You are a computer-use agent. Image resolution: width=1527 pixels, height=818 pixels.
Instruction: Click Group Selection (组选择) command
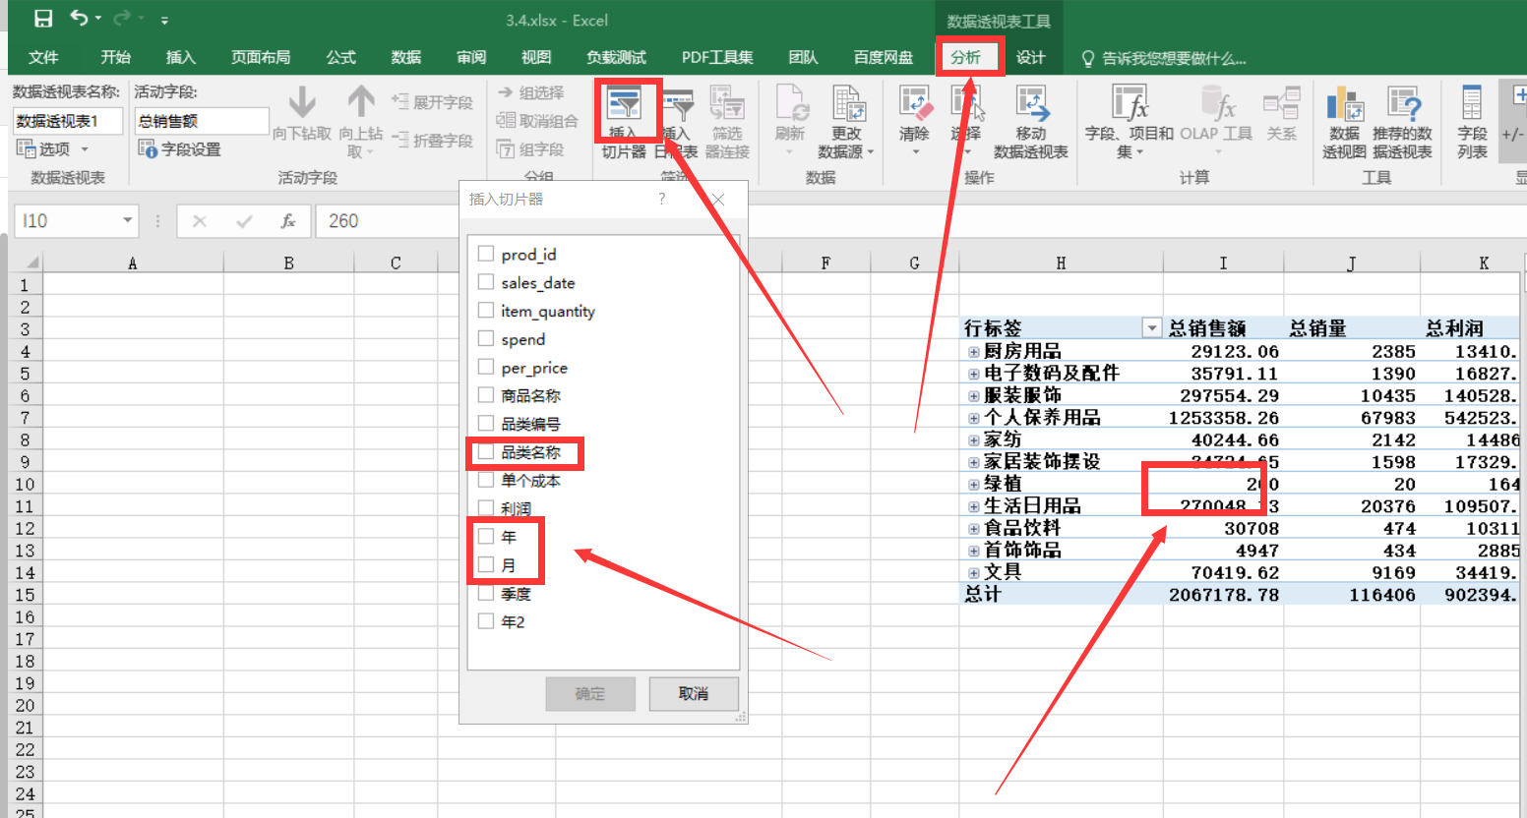coord(531,92)
